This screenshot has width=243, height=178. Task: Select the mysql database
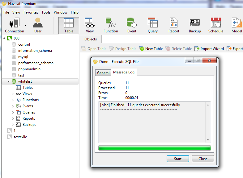pos(23,57)
